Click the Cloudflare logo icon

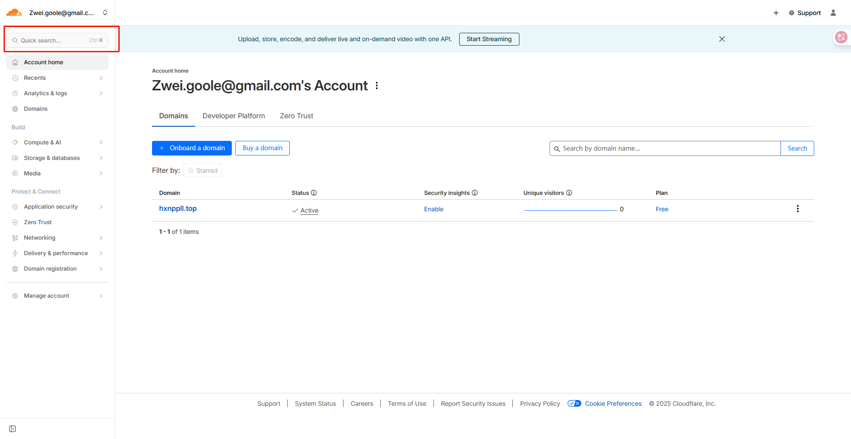[14, 12]
